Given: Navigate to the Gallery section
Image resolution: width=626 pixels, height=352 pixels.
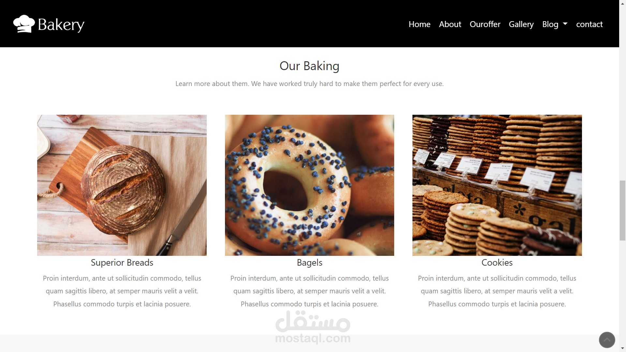Looking at the screenshot, I should 521,24.
